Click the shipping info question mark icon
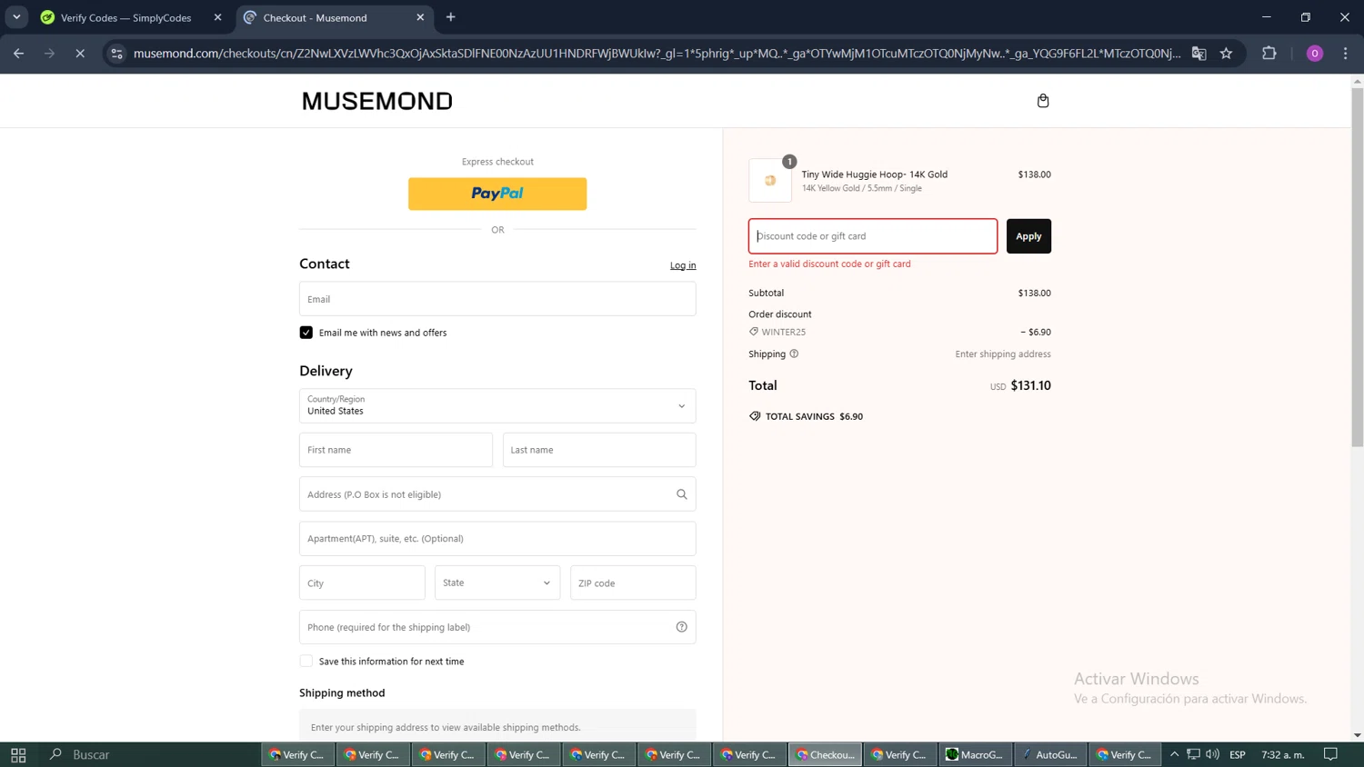The width and height of the screenshot is (1364, 767). tap(794, 354)
